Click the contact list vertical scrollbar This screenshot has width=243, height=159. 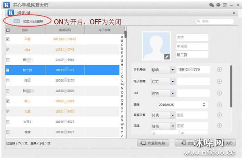click(126, 35)
